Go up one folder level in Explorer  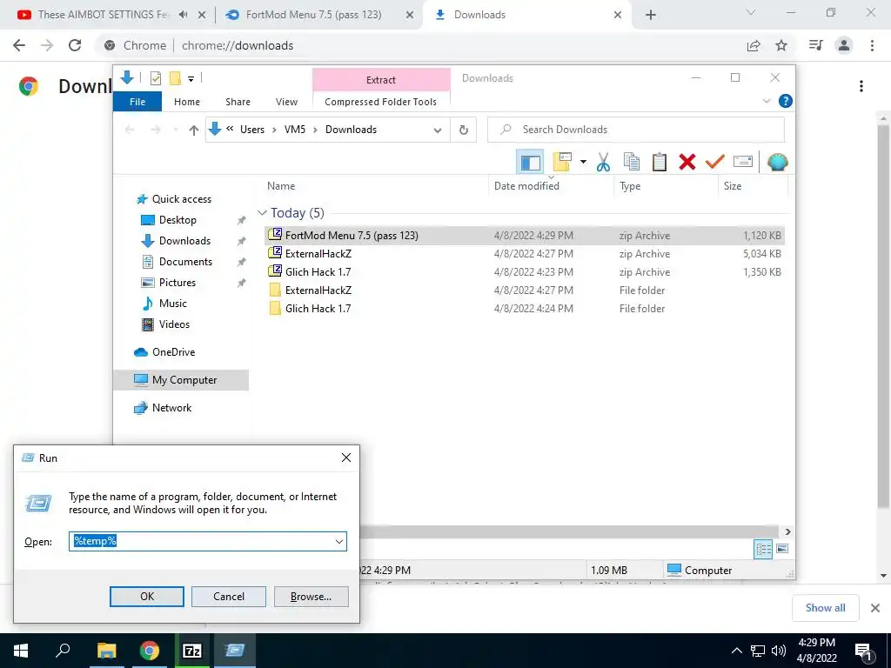[x=194, y=130]
